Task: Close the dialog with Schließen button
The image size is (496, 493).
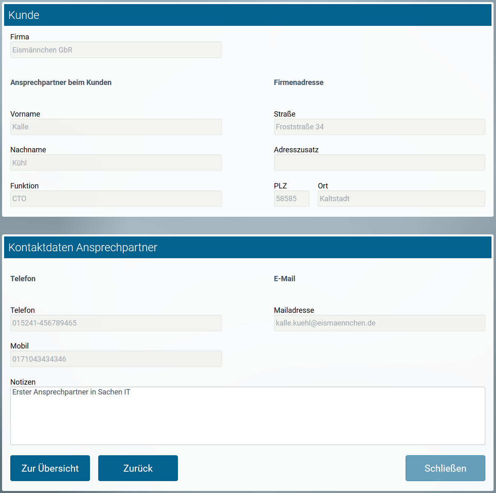Action: click(445, 468)
